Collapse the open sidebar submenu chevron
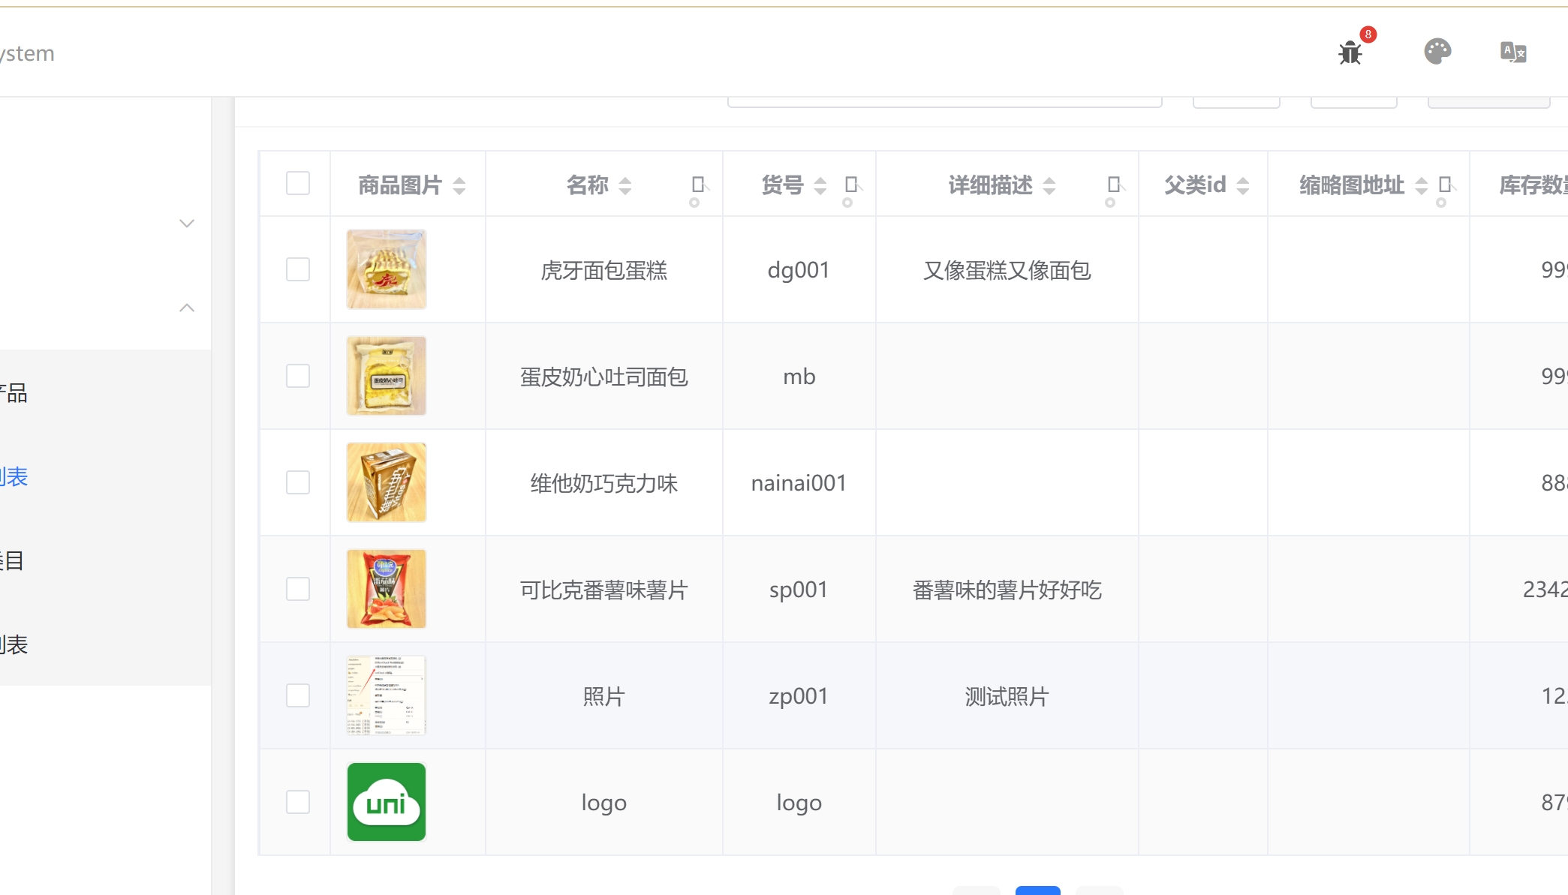Viewport: 1568px width, 895px height. pyautogui.click(x=187, y=308)
